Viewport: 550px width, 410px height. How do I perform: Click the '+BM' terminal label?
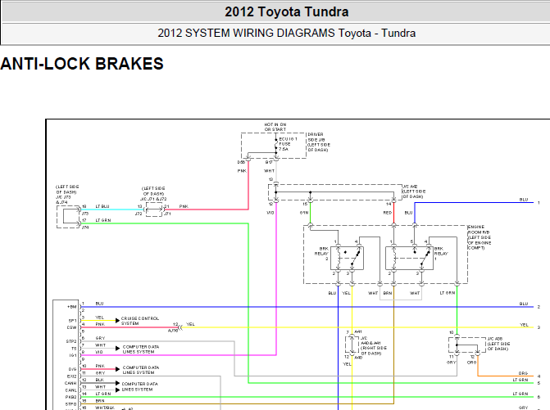click(72, 307)
